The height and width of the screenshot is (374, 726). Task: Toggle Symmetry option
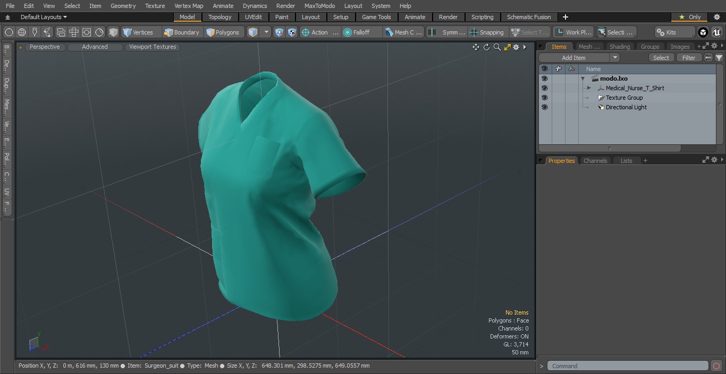coord(448,32)
